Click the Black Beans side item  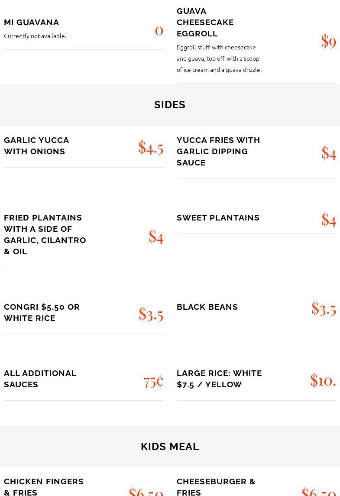[207, 307]
